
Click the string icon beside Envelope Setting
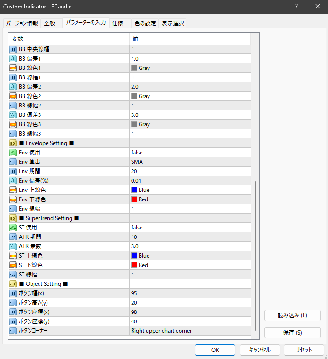point(13,143)
